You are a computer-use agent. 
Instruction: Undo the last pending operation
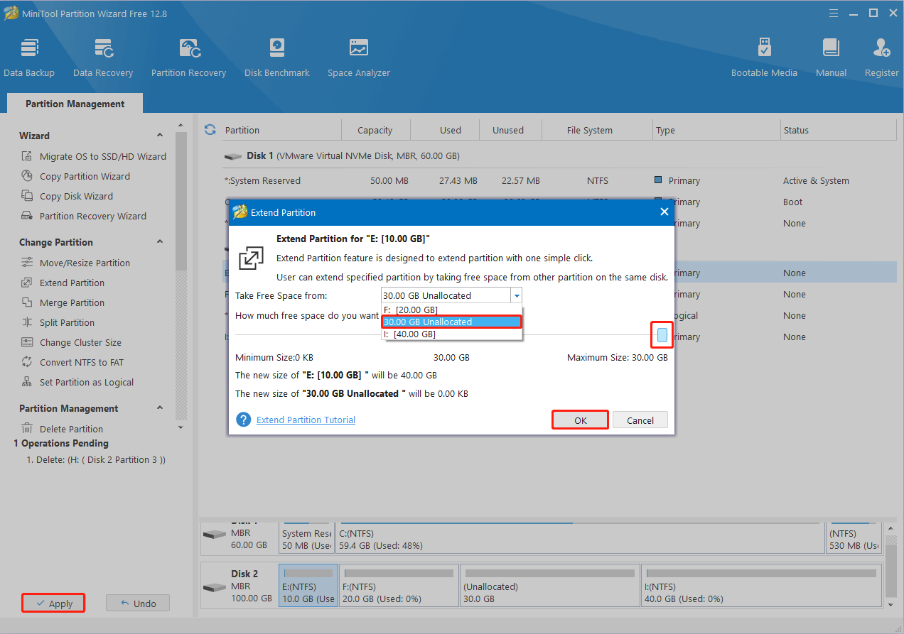point(138,603)
